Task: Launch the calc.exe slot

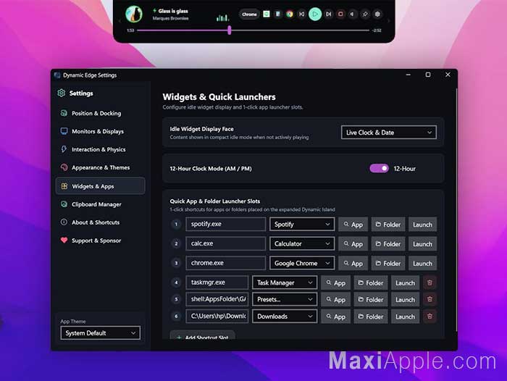Action: pos(422,244)
